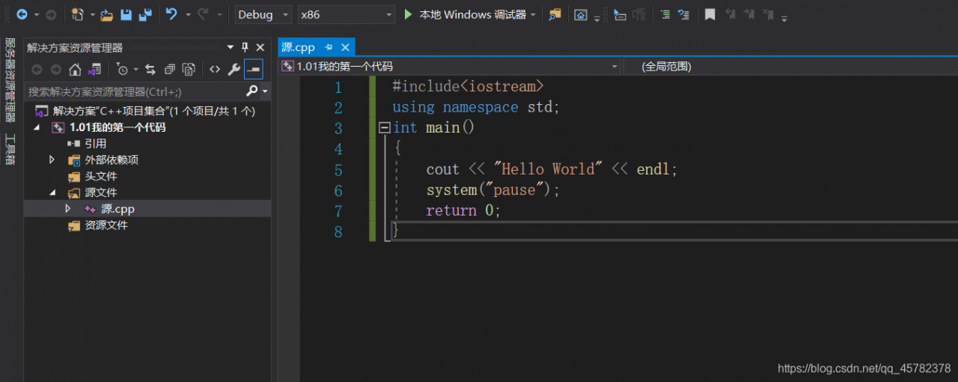
Task: Open Properties via the wrench icon
Action: [x=234, y=70]
